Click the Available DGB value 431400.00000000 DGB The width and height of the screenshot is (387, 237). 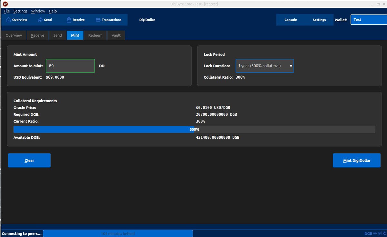tap(218, 137)
